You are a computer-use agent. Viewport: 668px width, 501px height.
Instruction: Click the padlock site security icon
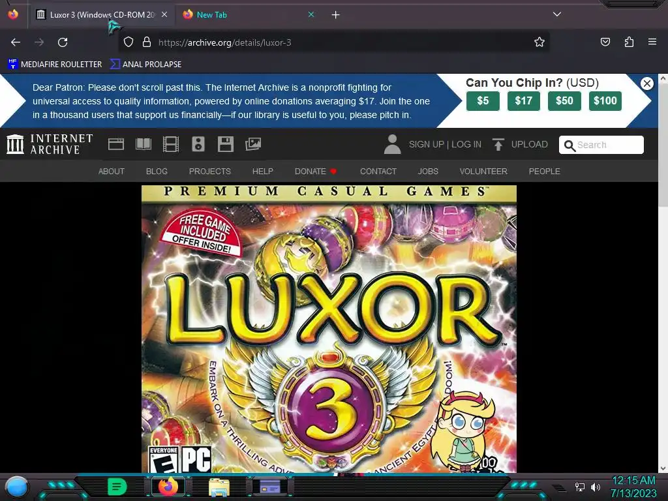147,42
